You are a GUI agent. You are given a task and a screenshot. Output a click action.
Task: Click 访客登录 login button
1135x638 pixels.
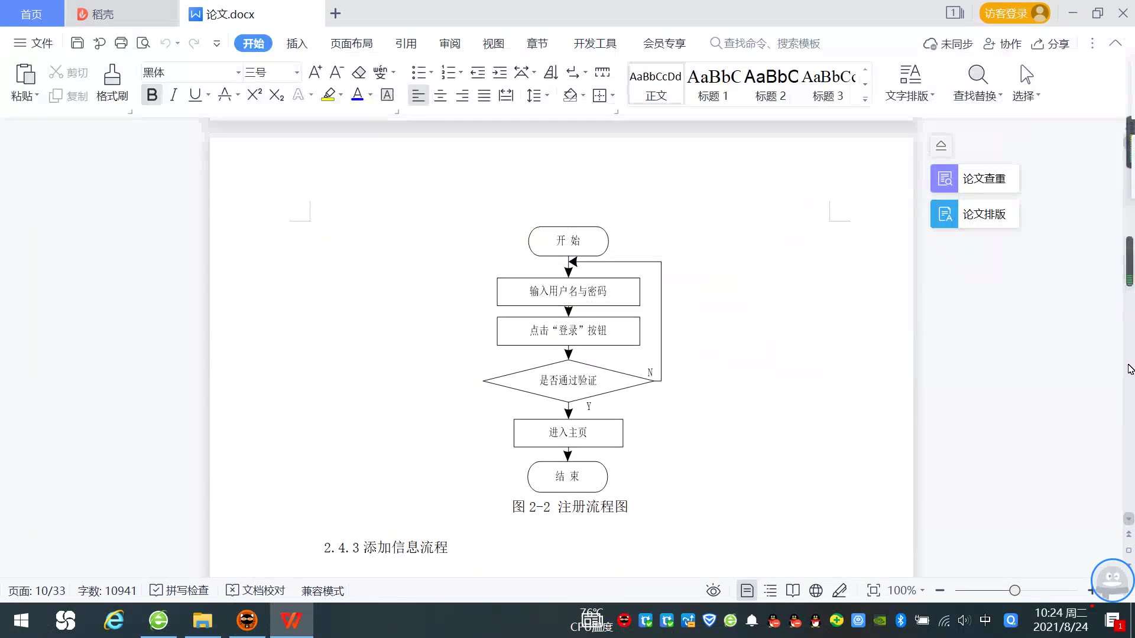pos(1014,13)
